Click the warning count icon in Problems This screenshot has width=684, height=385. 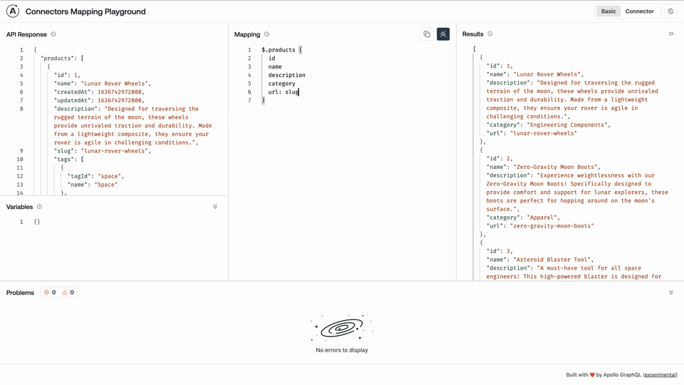65,292
